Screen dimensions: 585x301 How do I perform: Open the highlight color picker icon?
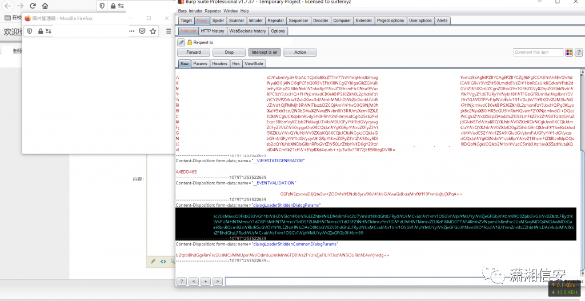[x=569, y=52]
